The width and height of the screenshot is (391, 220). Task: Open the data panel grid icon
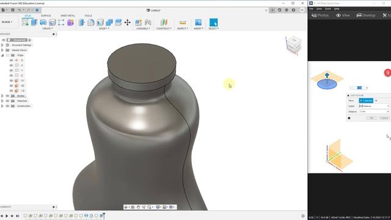point(13,10)
